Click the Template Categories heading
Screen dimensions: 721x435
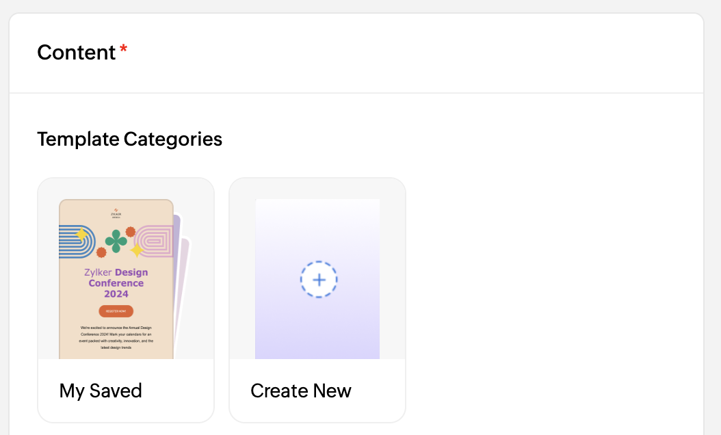click(130, 139)
